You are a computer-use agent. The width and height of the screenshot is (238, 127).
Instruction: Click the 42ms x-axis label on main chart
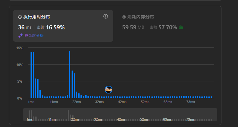pos(122,102)
